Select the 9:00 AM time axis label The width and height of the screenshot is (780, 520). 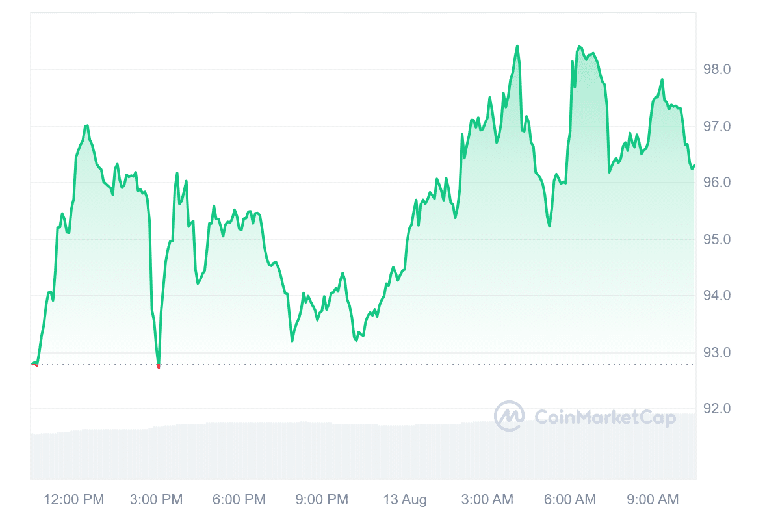pyautogui.click(x=653, y=500)
